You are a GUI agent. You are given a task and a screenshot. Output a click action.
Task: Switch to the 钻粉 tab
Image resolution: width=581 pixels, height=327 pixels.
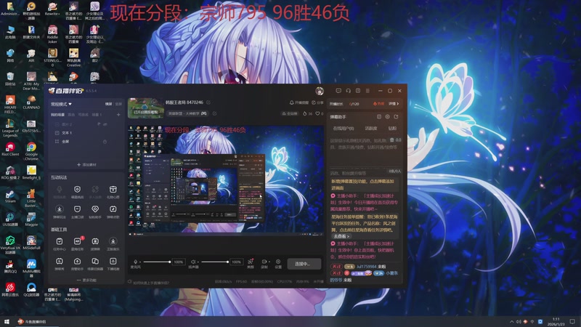click(x=392, y=129)
